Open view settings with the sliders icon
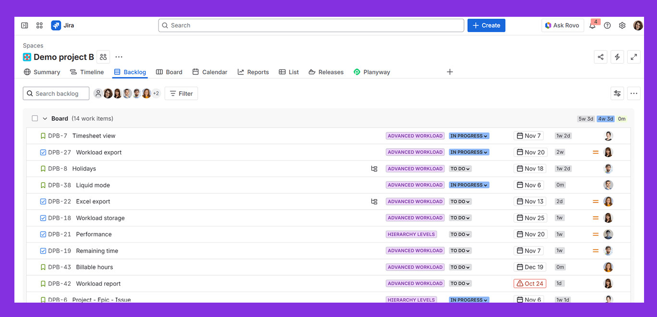Viewport: 657px width, 317px height. [x=617, y=93]
